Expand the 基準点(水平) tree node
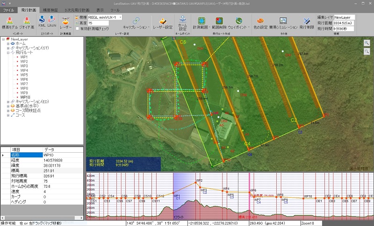Image resolution: width=374 pixels, height=226 pixels. tap(8, 106)
